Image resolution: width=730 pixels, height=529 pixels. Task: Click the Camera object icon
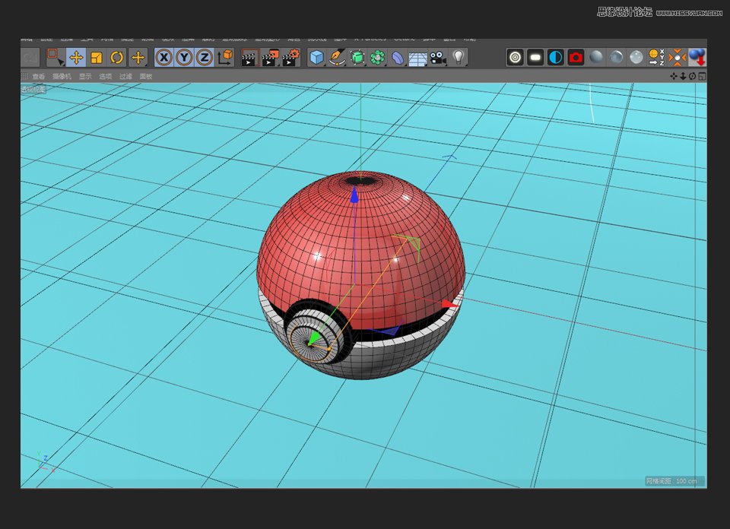436,57
